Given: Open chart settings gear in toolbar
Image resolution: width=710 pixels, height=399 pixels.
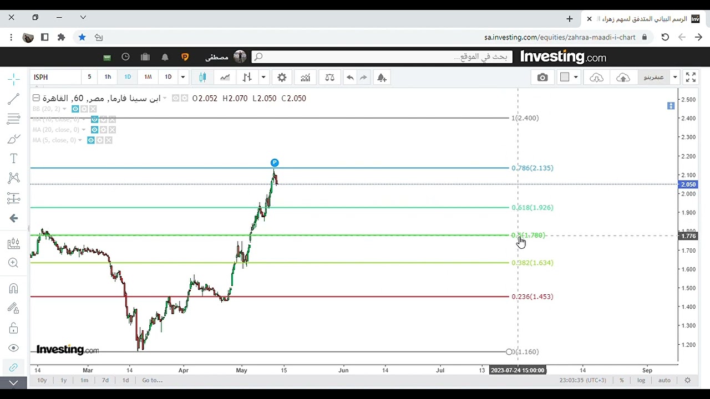Looking at the screenshot, I should [282, 78].
